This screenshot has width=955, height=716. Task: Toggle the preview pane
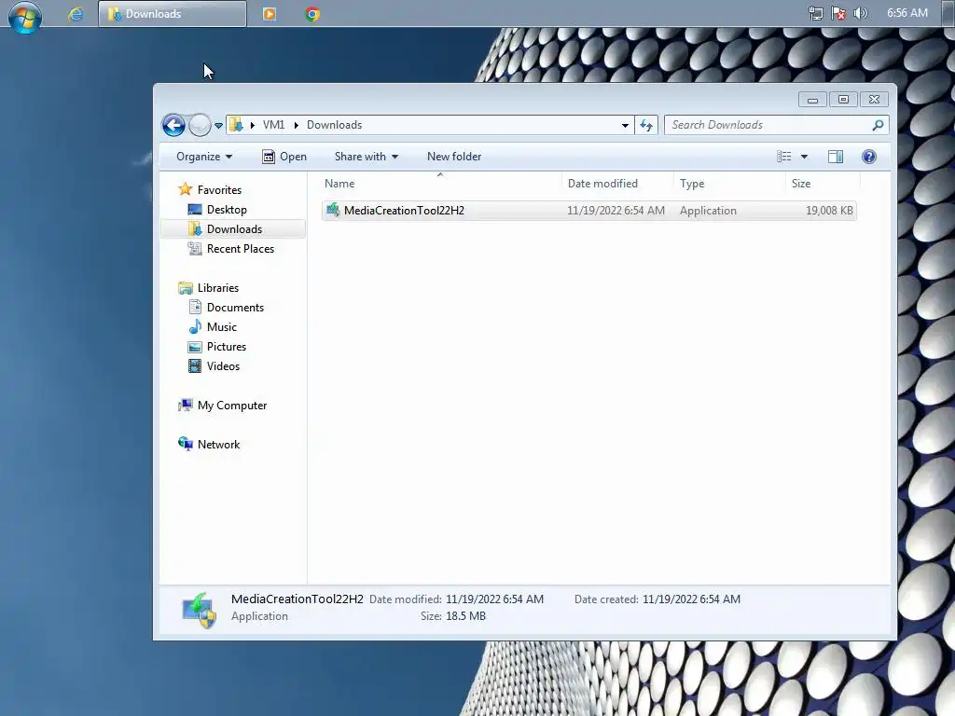coord(836,157)
